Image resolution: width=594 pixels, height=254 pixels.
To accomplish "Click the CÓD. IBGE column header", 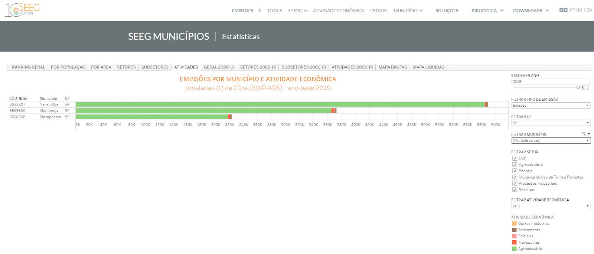I will click(x=19, y=98).
